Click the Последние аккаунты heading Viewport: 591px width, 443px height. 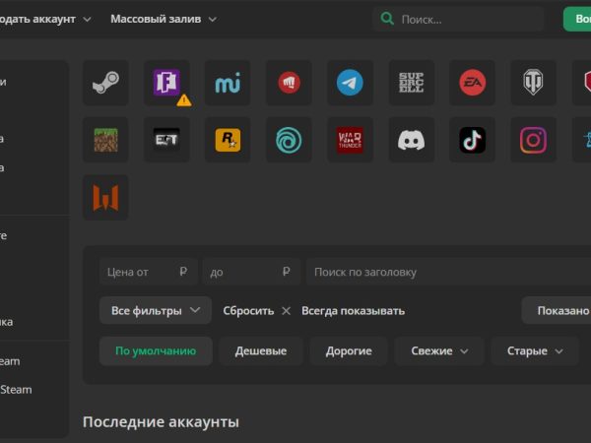161,422
